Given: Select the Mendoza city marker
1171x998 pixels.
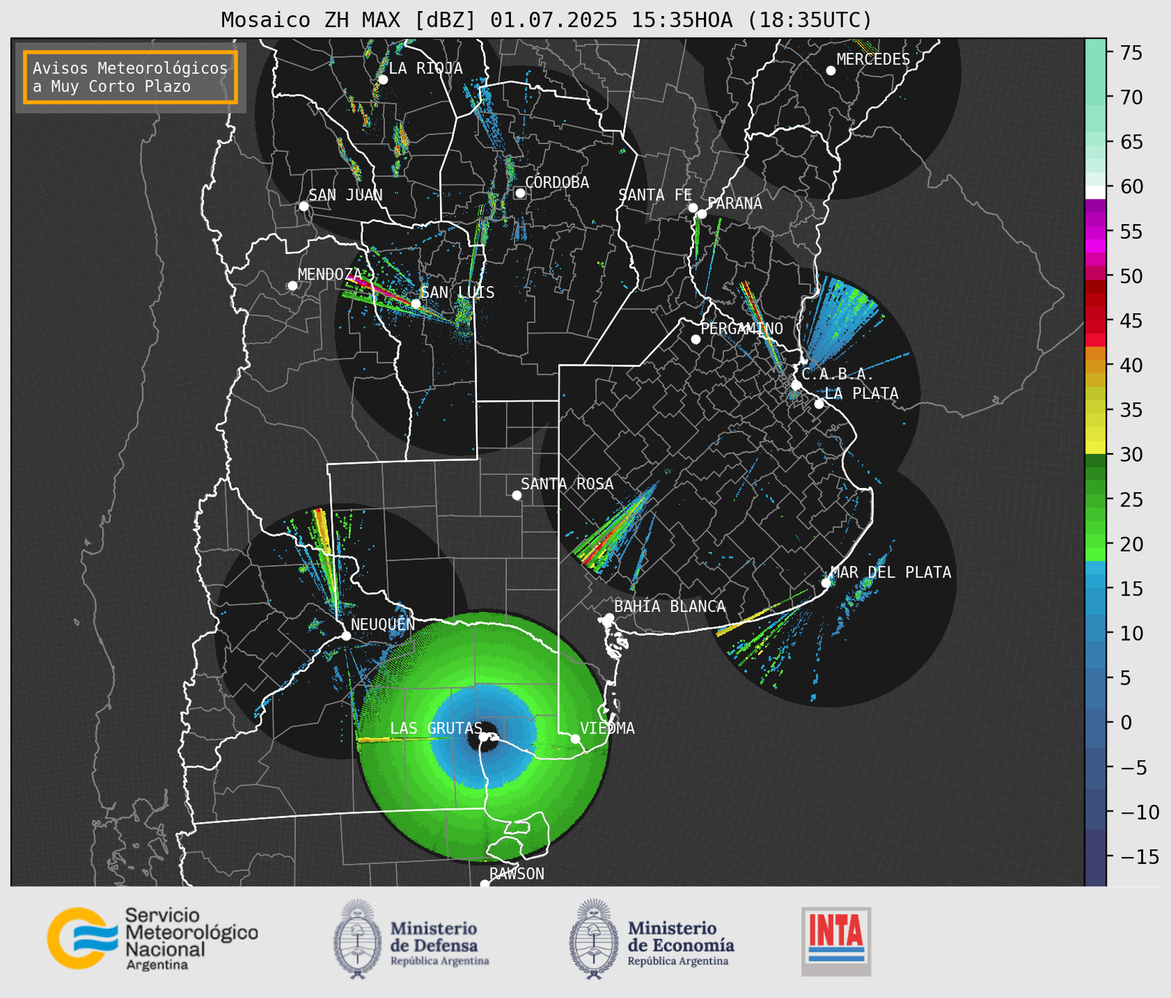Looking at the screenshot, I should pyautogui.click(x=292, y=286).
